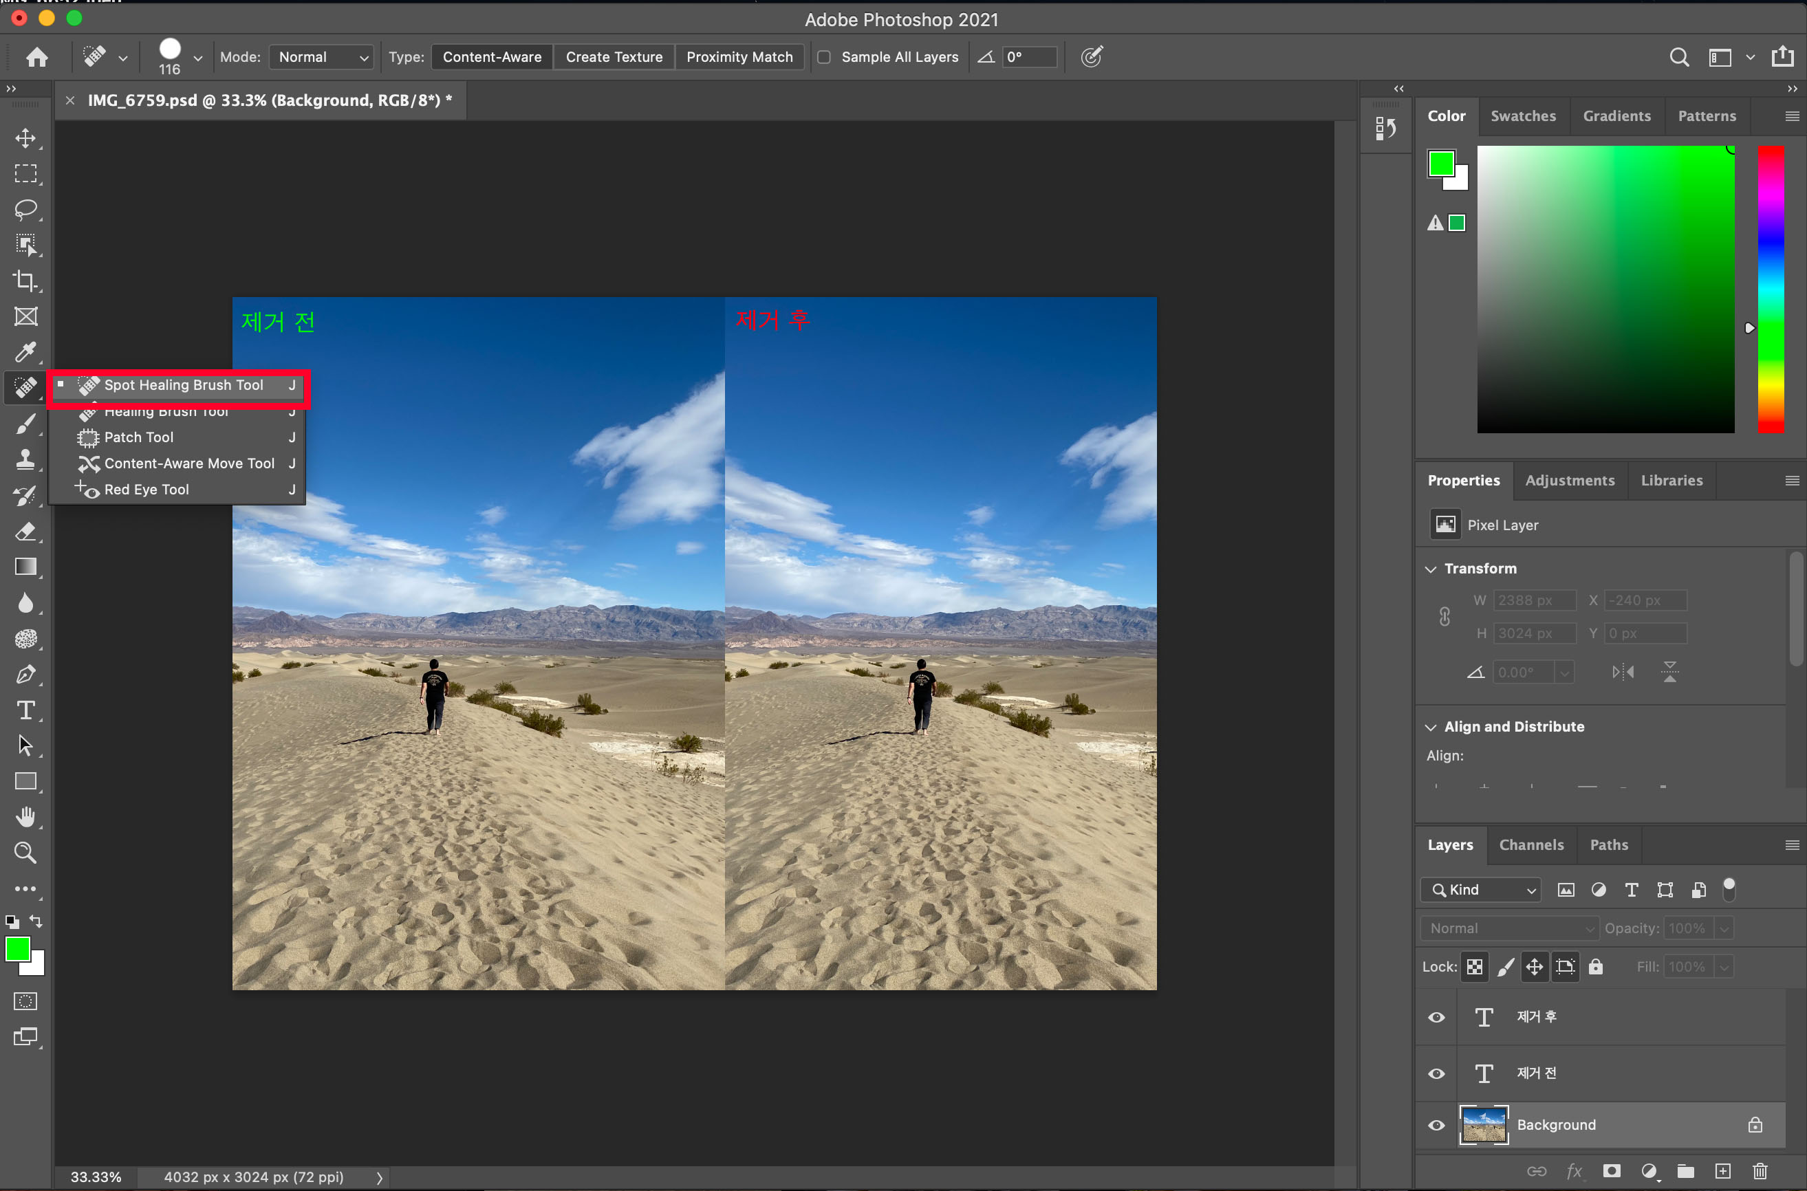Select the Zoom tool in toolbar
Viewport: 1807px width, 1191px height.
[x=26, y=852]
